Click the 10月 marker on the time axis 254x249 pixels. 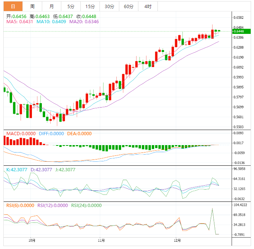32,241
